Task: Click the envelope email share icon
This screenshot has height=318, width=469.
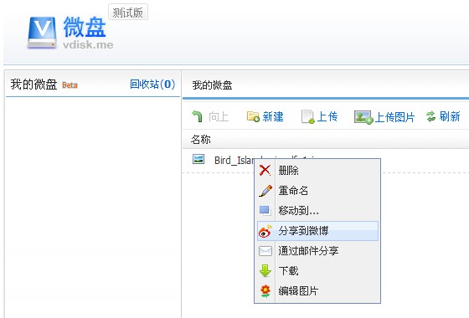Action: pyautogui.click(x=265, y=251)
